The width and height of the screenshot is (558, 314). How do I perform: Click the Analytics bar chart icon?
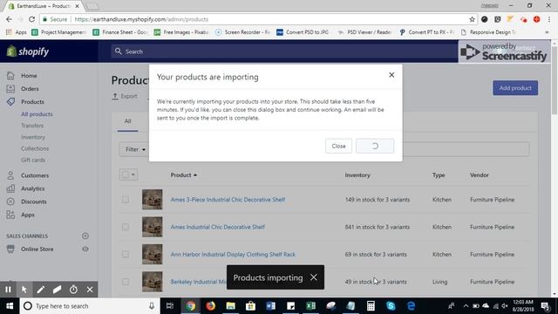point(10,188)
